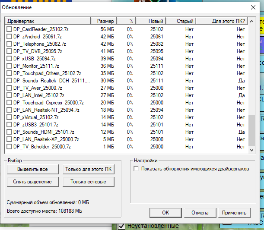
Task: Toggle 'Показать обновления имеющихся драйверпаков' checkbox
Action: tap(137, 169)
